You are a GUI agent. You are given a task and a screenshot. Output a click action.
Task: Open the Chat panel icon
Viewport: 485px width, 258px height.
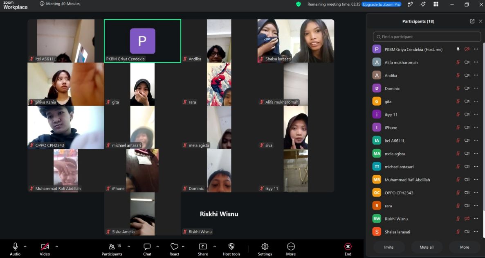tap(147, 247)
